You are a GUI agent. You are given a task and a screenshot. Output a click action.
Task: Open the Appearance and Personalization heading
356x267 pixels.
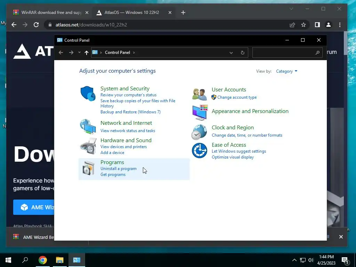[x=250, y=111]
